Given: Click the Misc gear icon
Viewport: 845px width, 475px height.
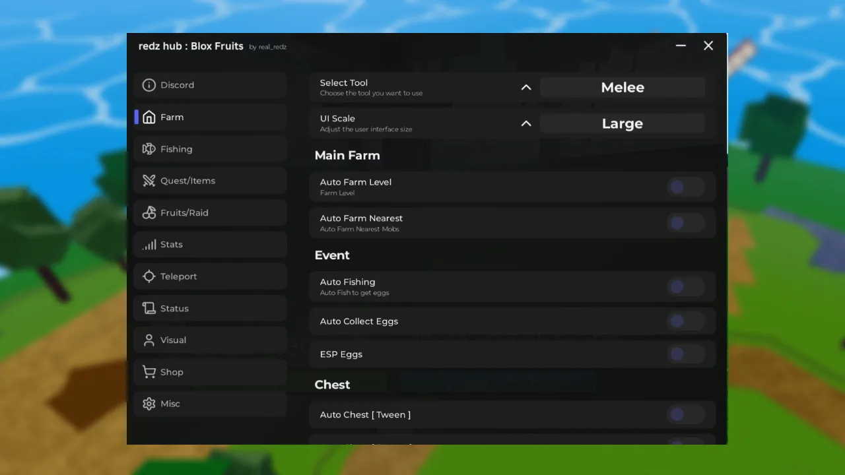Looking at the screenshot, I should coord(149,404).
